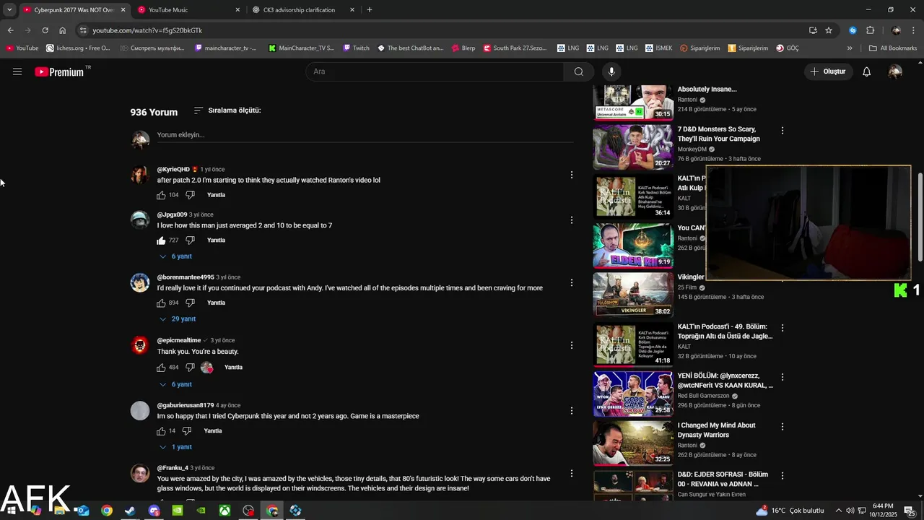Like the @KyrieQHD comment

[x=161, y=195]
